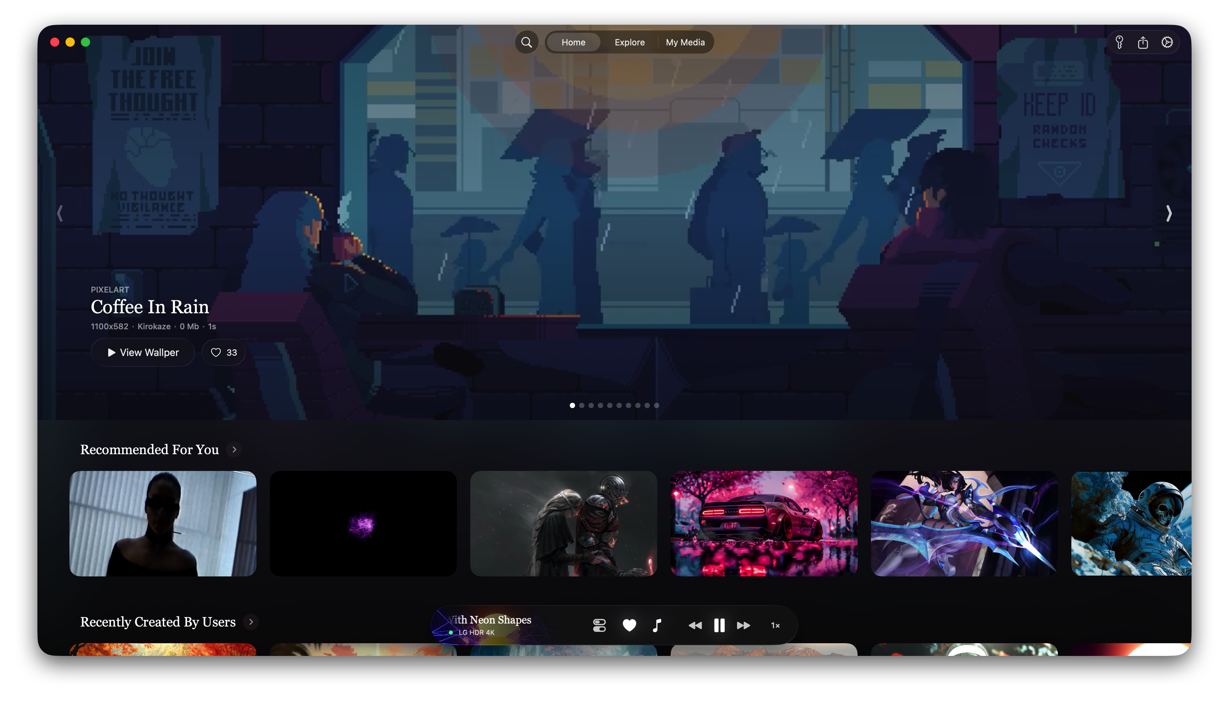Screen dimensions: 1229x706
Task: Open the pink car wallpaper thumbnail
Action: [763, 523]
